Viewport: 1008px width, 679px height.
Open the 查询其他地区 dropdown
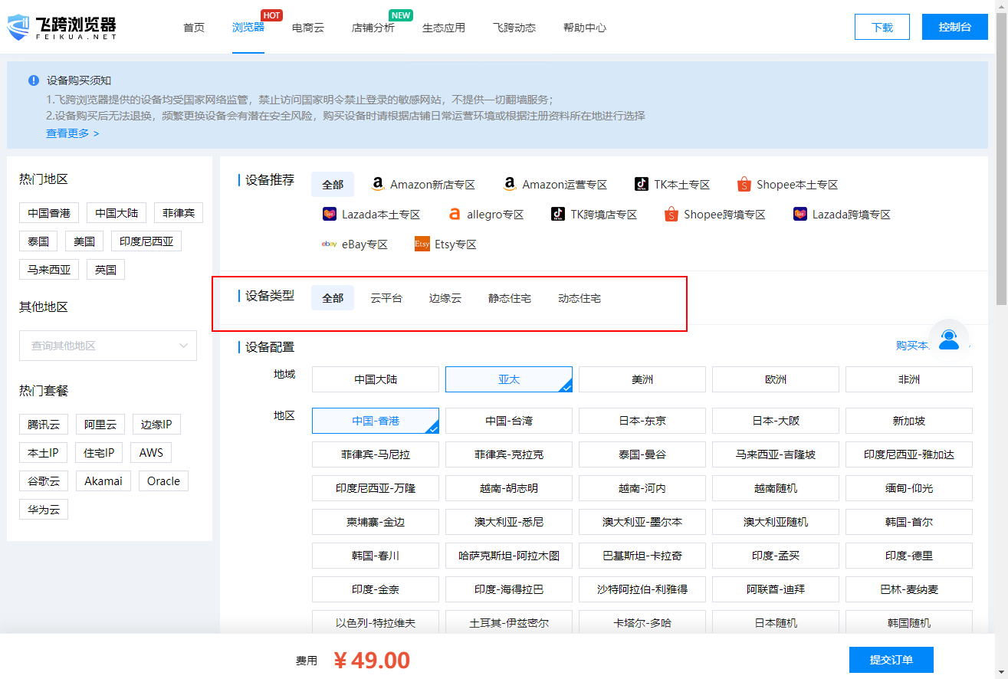(x=108, y=346)
